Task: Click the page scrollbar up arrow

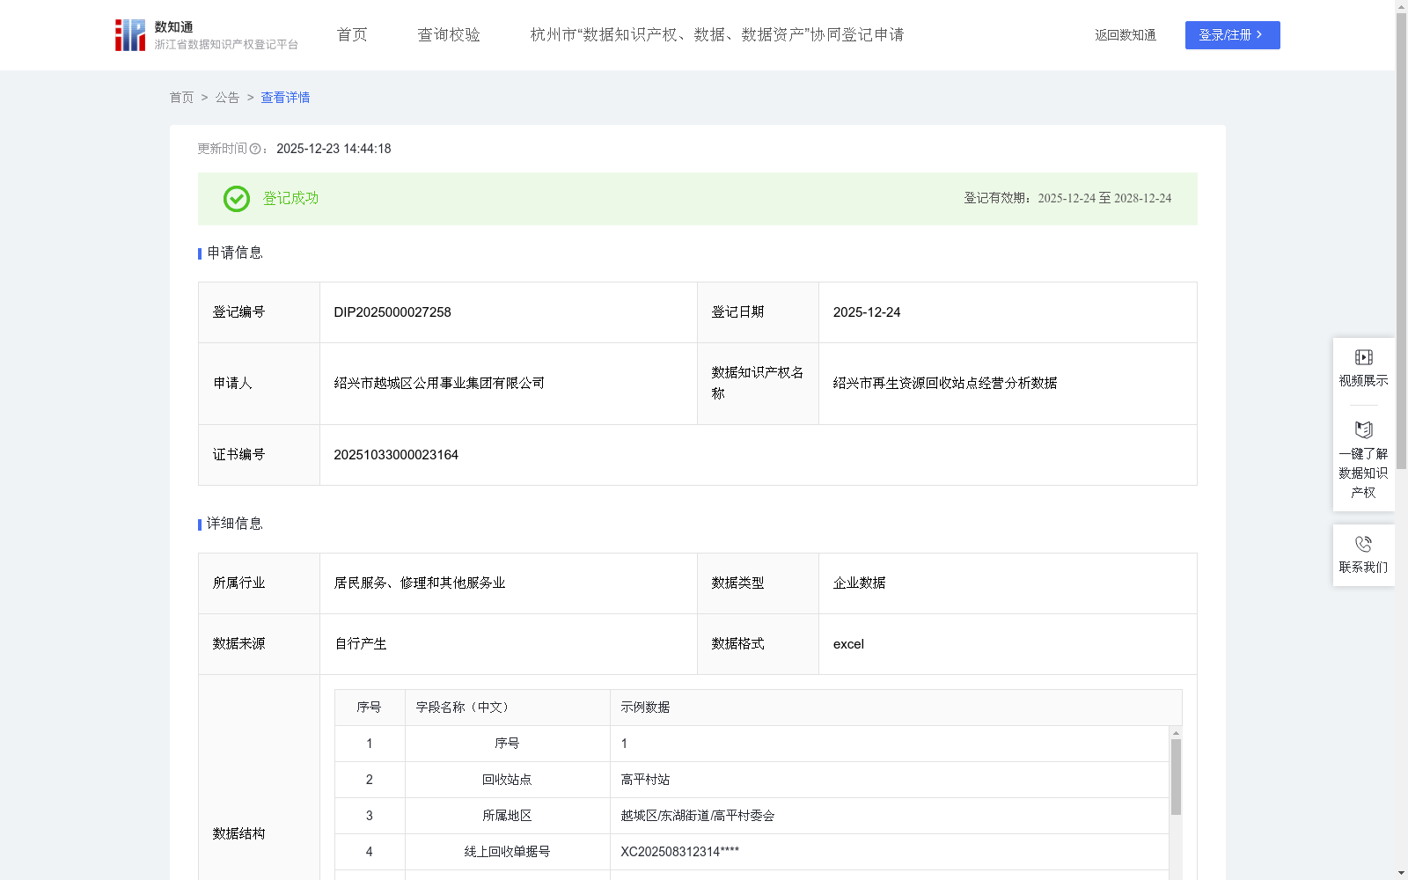Action: (x=1401, y=6)
